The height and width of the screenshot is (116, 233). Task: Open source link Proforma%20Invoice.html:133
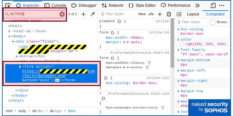tap(139, 94)
